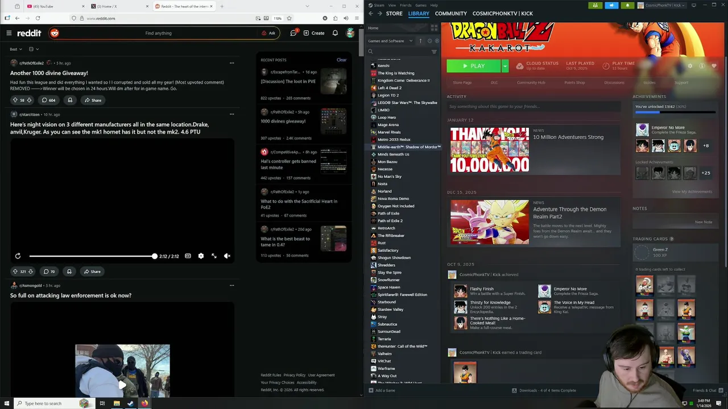Give award on the 1000 divine Giveaway post
Image resolution: width=728 pixels, height=409 pixels.
tap(70, 100)
